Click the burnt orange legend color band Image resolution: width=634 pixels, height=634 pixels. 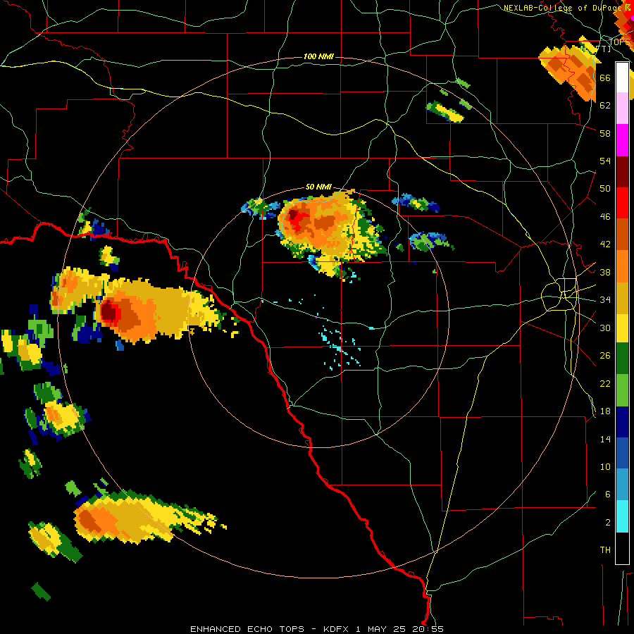pyautogui.click(x=622, y=234)
